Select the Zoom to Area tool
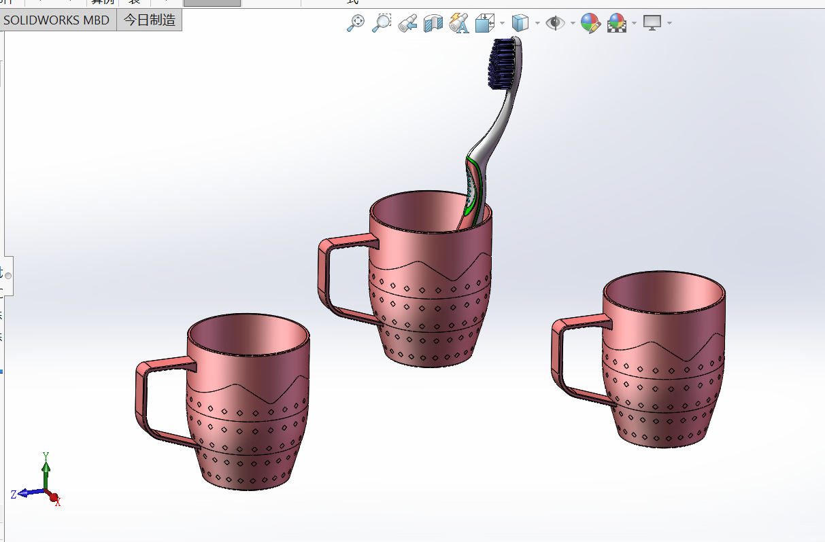 point(382,23)
